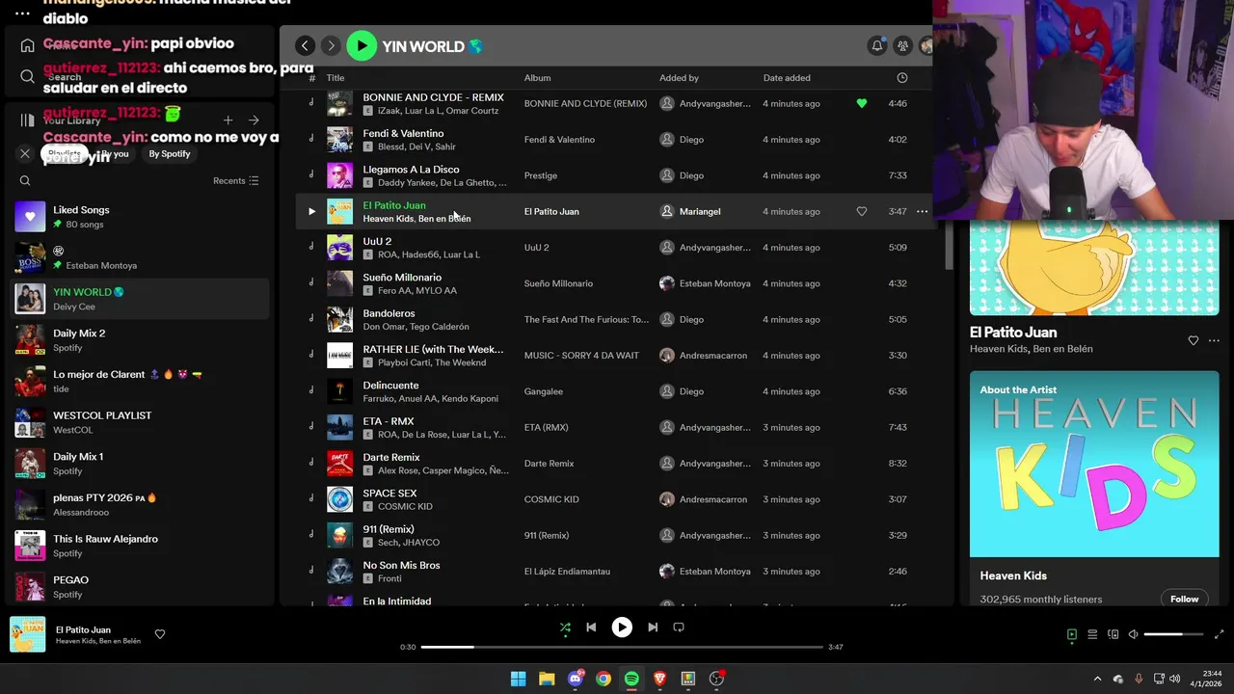Click the Bandoleros album art thumbnail
1234x694 pixels.
pos(339,319)
